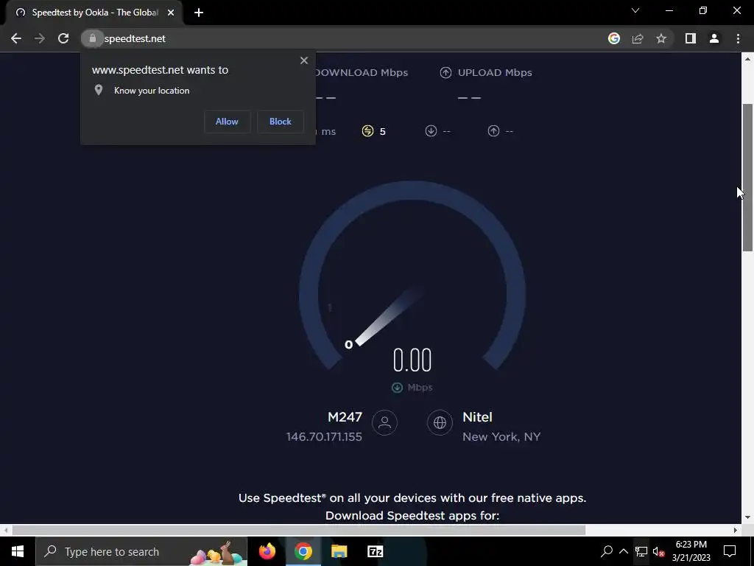Open the Windows Start menu
The height and width of the screenshot is (566, 754).
pos(18,551)
